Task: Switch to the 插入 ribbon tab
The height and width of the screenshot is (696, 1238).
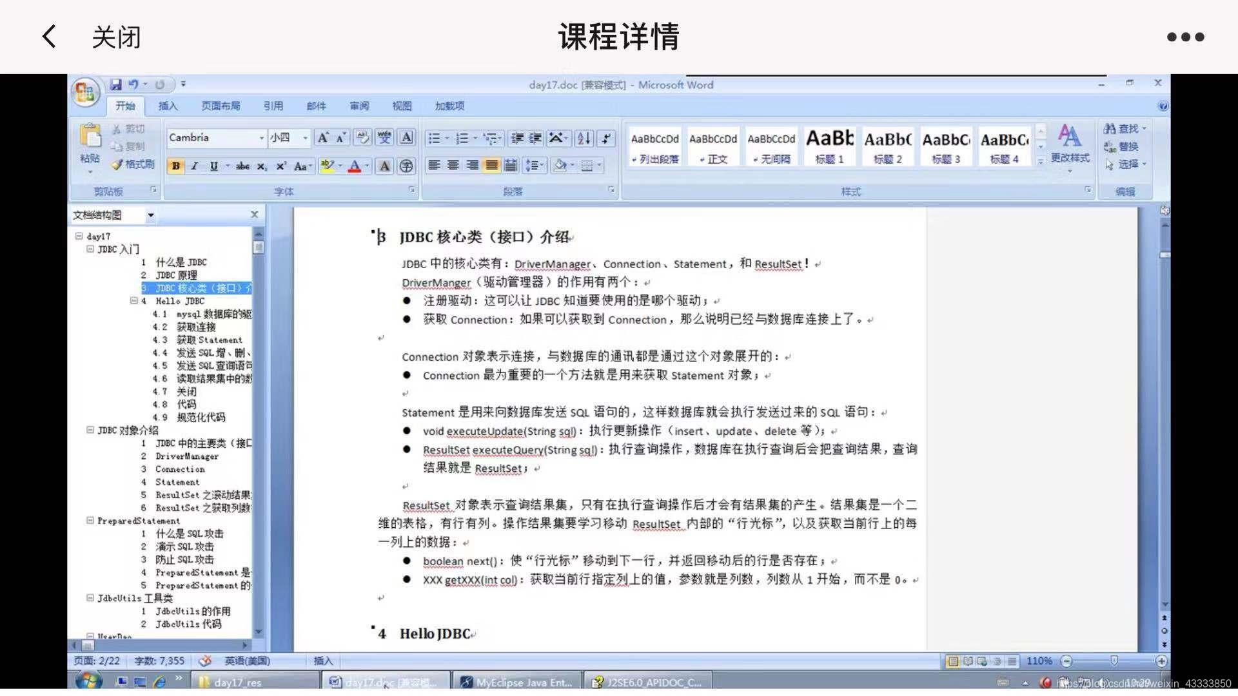Action: click(x=168, y=106)
